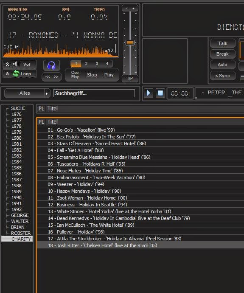Click the Suchbegriff search field
244x293 pixels.
(x=94, y=93)
